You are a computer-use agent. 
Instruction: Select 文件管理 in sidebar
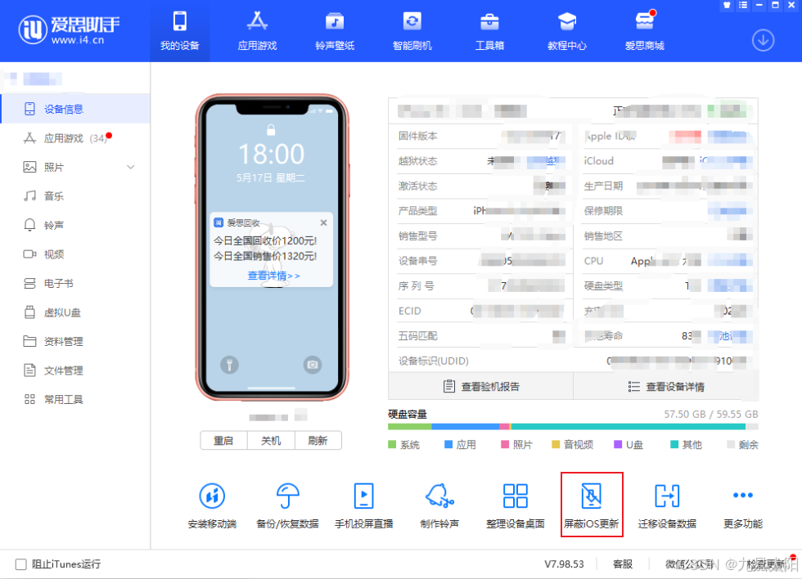click(x=75, y=370)
